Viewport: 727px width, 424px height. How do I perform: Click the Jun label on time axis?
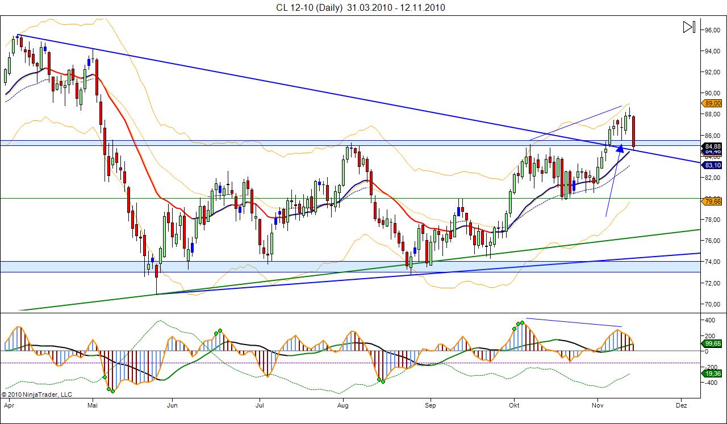pos(172,406)
